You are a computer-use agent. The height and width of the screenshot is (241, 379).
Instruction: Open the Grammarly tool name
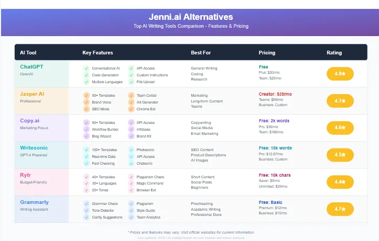tap(34, 202)
